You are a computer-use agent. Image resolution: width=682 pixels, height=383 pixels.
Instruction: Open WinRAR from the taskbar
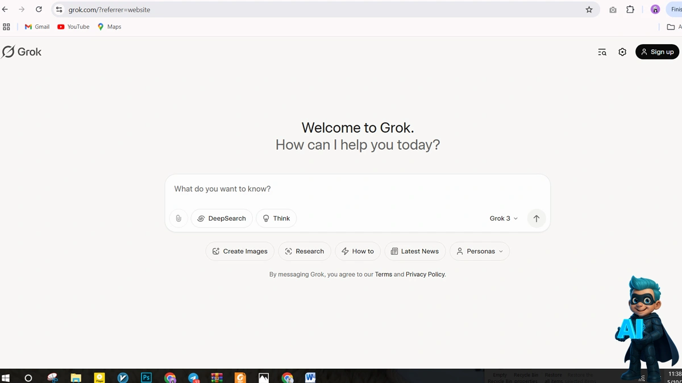(x=217, y=377)
